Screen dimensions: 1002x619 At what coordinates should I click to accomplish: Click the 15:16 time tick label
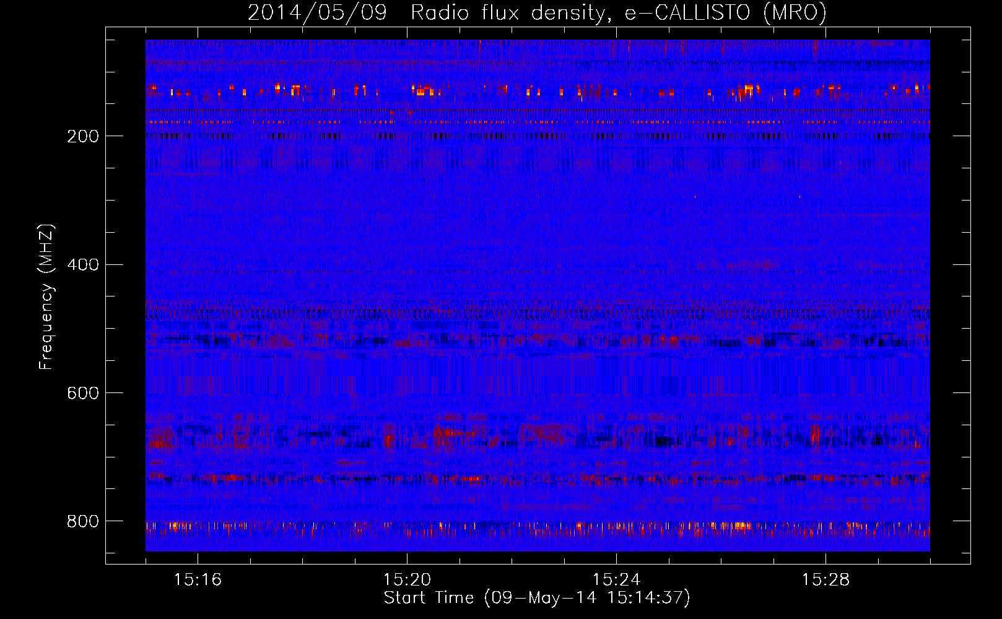198,580
